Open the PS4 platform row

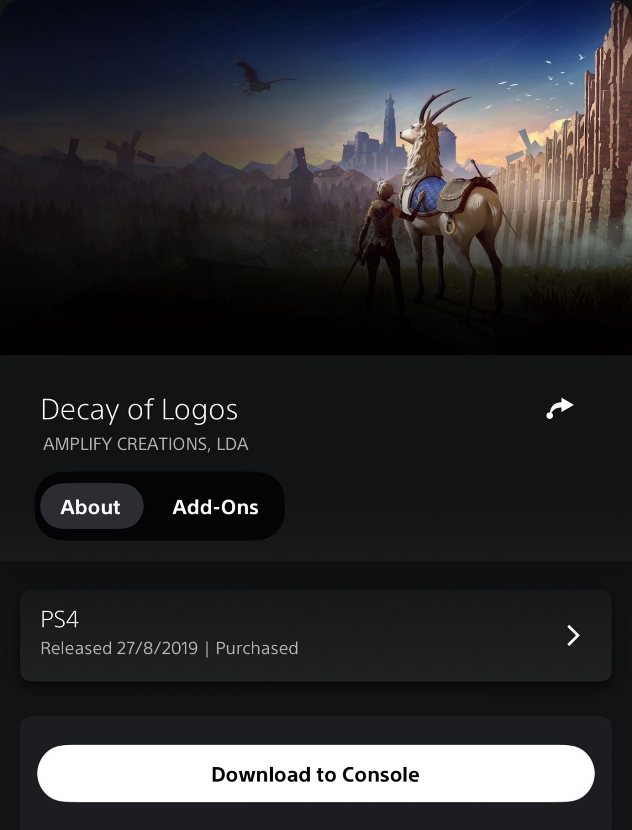(316, 635)
